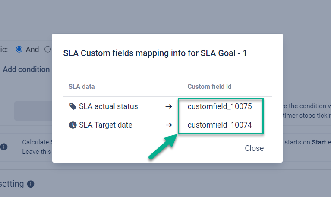Click the Custom field id column header

pyautogui.click(x=209, y=87)
